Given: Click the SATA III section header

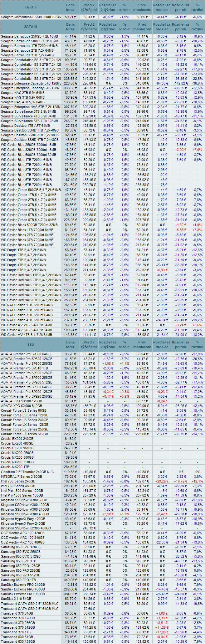Looking at the screenshot, I should point(31,27).
